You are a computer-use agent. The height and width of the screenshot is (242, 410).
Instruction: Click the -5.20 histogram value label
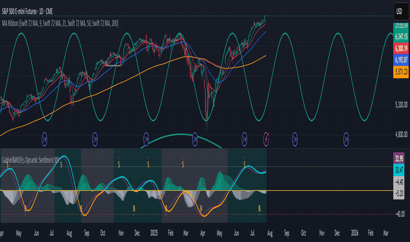click(399, 194)
